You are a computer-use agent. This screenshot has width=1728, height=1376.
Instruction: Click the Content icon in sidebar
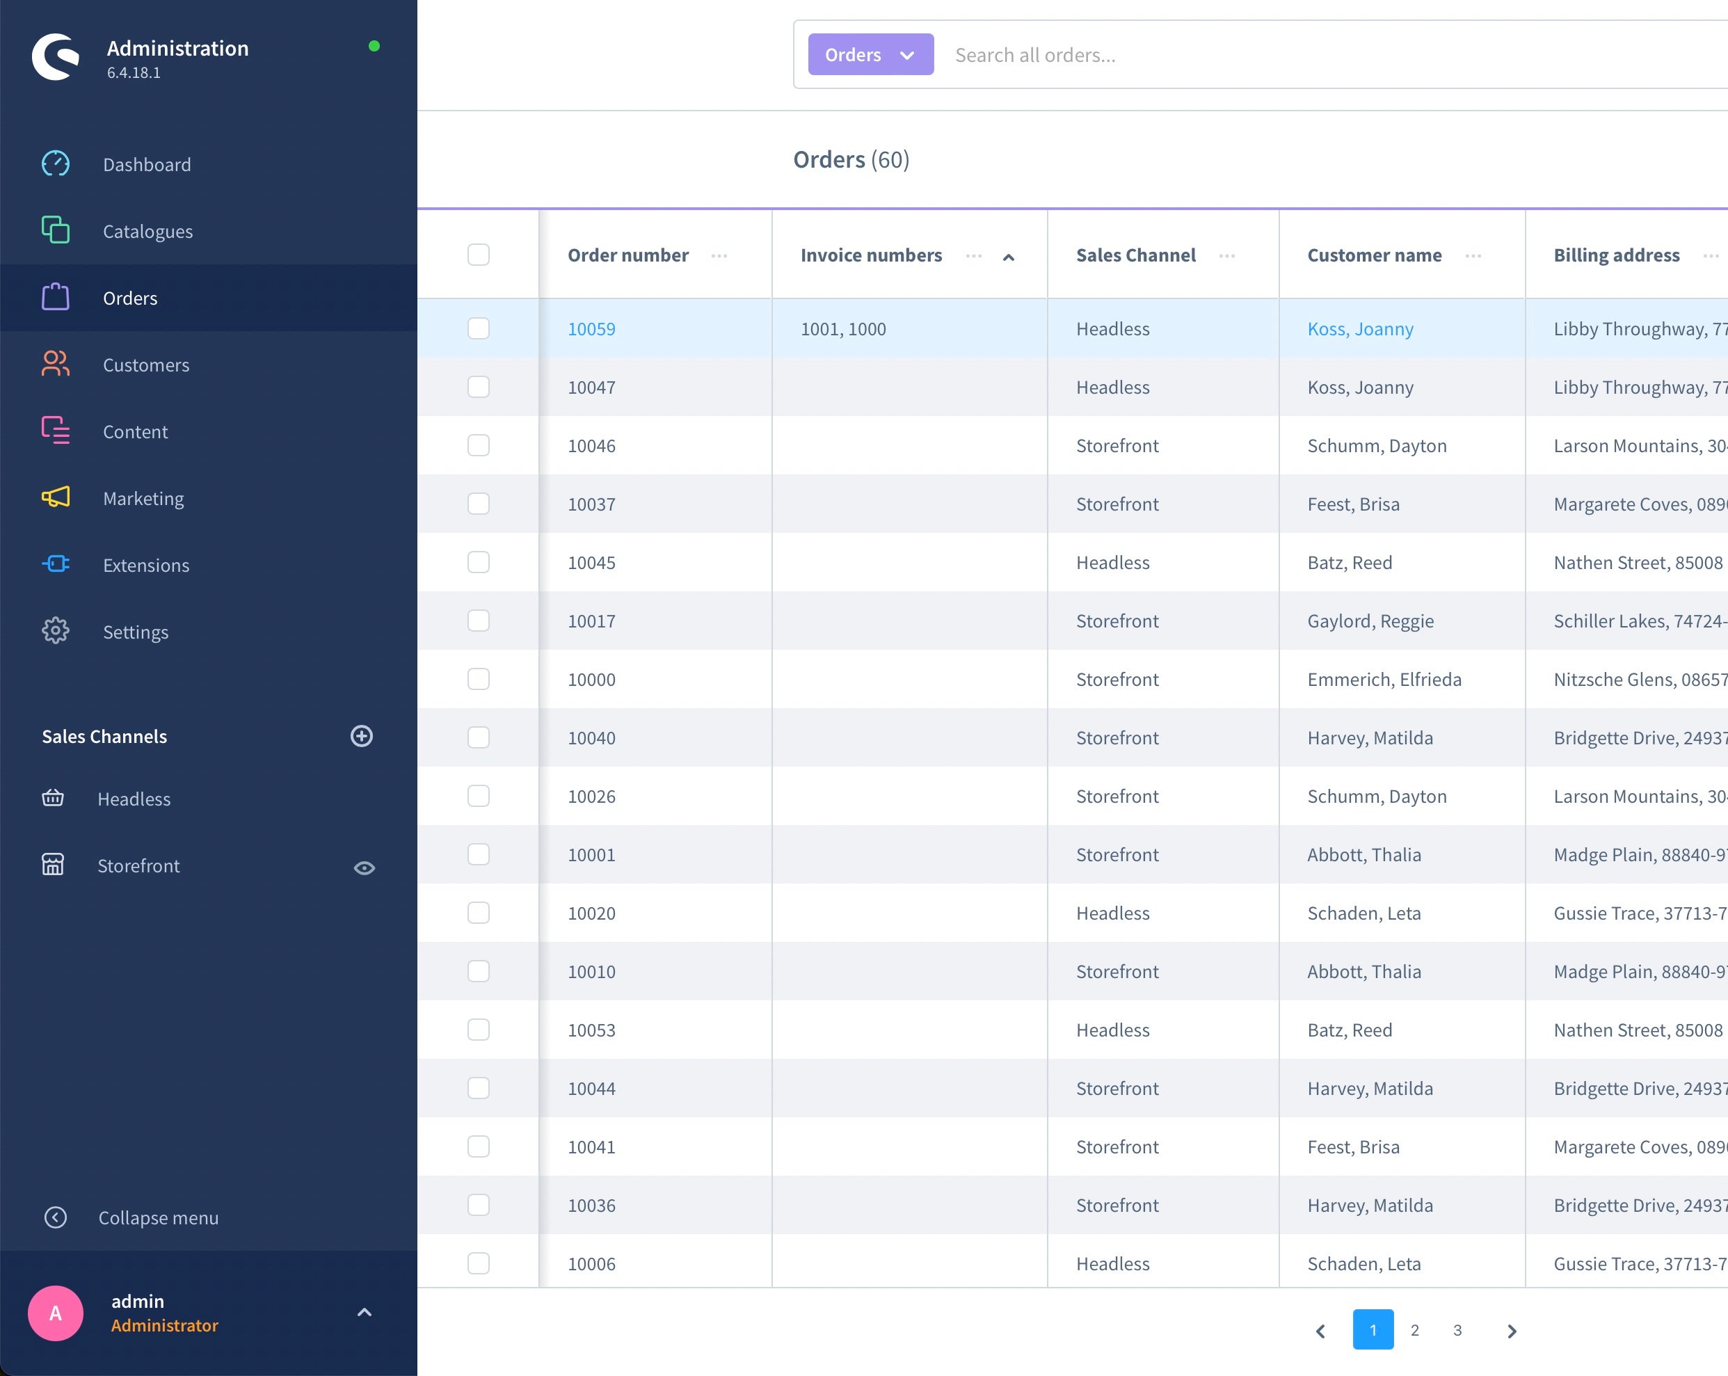(56, 431)
